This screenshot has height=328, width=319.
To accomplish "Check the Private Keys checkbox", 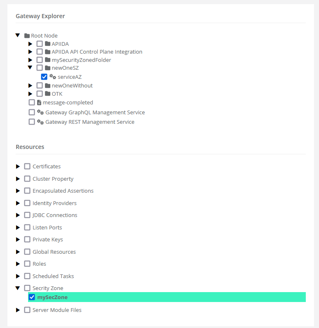I will pyautogui.click(x=27, y=239).
